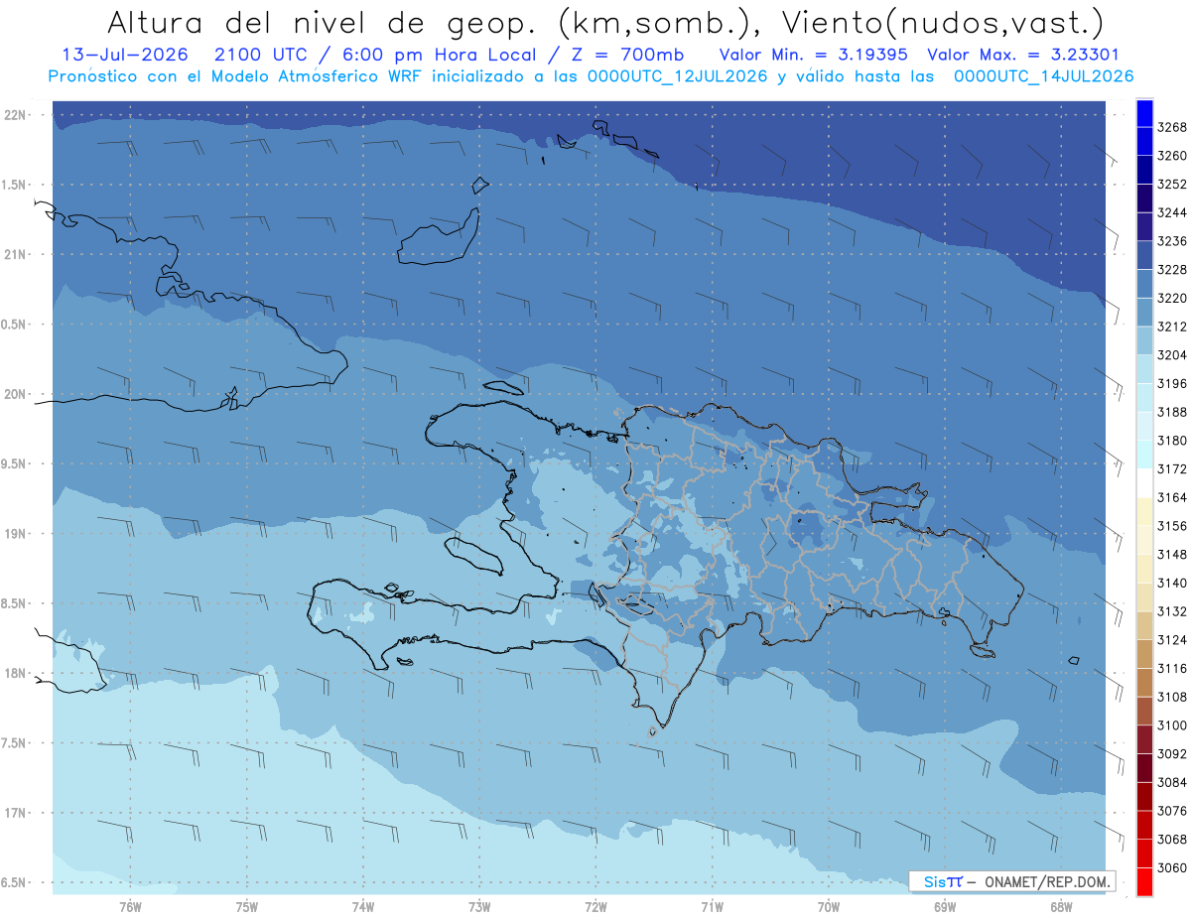Click the '22N' latitude label
Image resolution: width=1191 pixels, height=920 pixels.
[15, 115]
